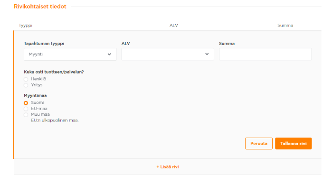Viewport: 333px width, 176px height.
Task: Select the Suomi radio button
Action: click(x=26, y=103)
